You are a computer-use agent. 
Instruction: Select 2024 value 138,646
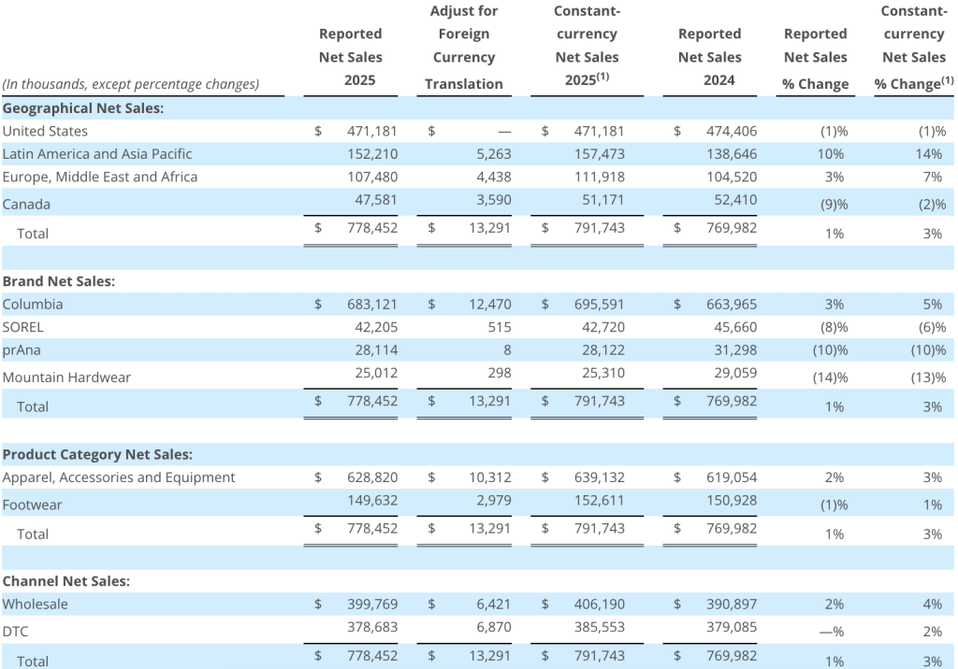[x=732, y=154]
